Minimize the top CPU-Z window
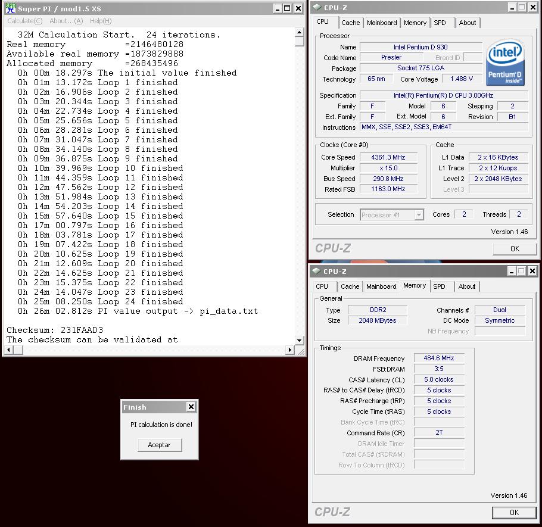542x527 pixels. [x=512, y=7]
